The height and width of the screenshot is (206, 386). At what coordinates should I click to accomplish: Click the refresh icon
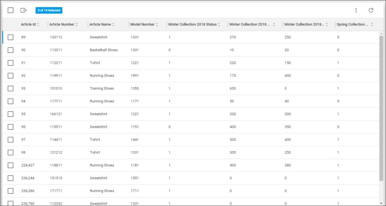(x=371, y=10)
